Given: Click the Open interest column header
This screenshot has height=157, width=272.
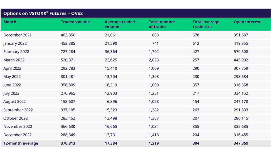Looking at the screenshot, I should click(x=247, y=22).
